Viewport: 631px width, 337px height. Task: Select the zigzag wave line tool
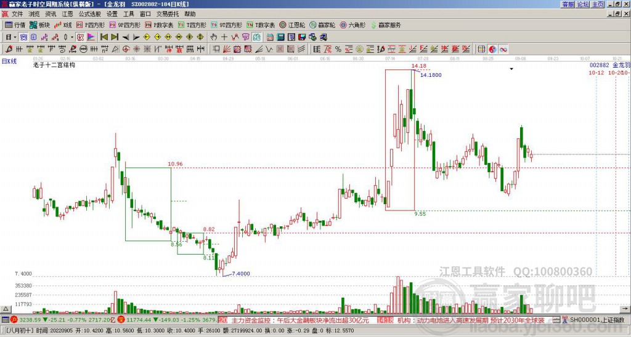pyautogui.click(x=269, y=49)
